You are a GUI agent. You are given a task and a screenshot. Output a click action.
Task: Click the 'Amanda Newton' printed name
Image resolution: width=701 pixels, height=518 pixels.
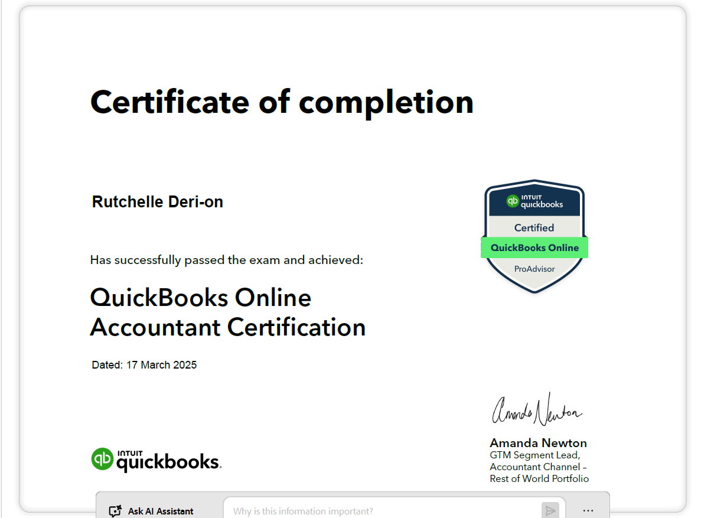point(538,443)
